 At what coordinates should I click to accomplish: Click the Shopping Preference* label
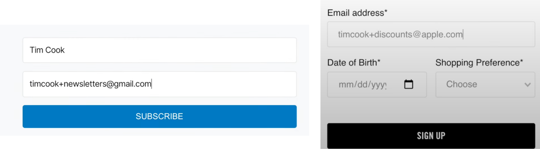[479, 63]
